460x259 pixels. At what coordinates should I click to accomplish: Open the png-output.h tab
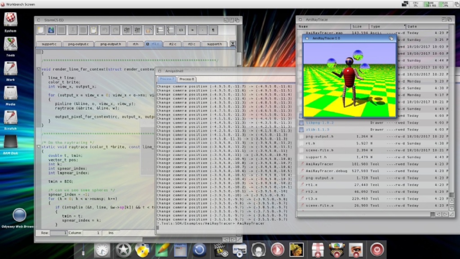[111, 44]
